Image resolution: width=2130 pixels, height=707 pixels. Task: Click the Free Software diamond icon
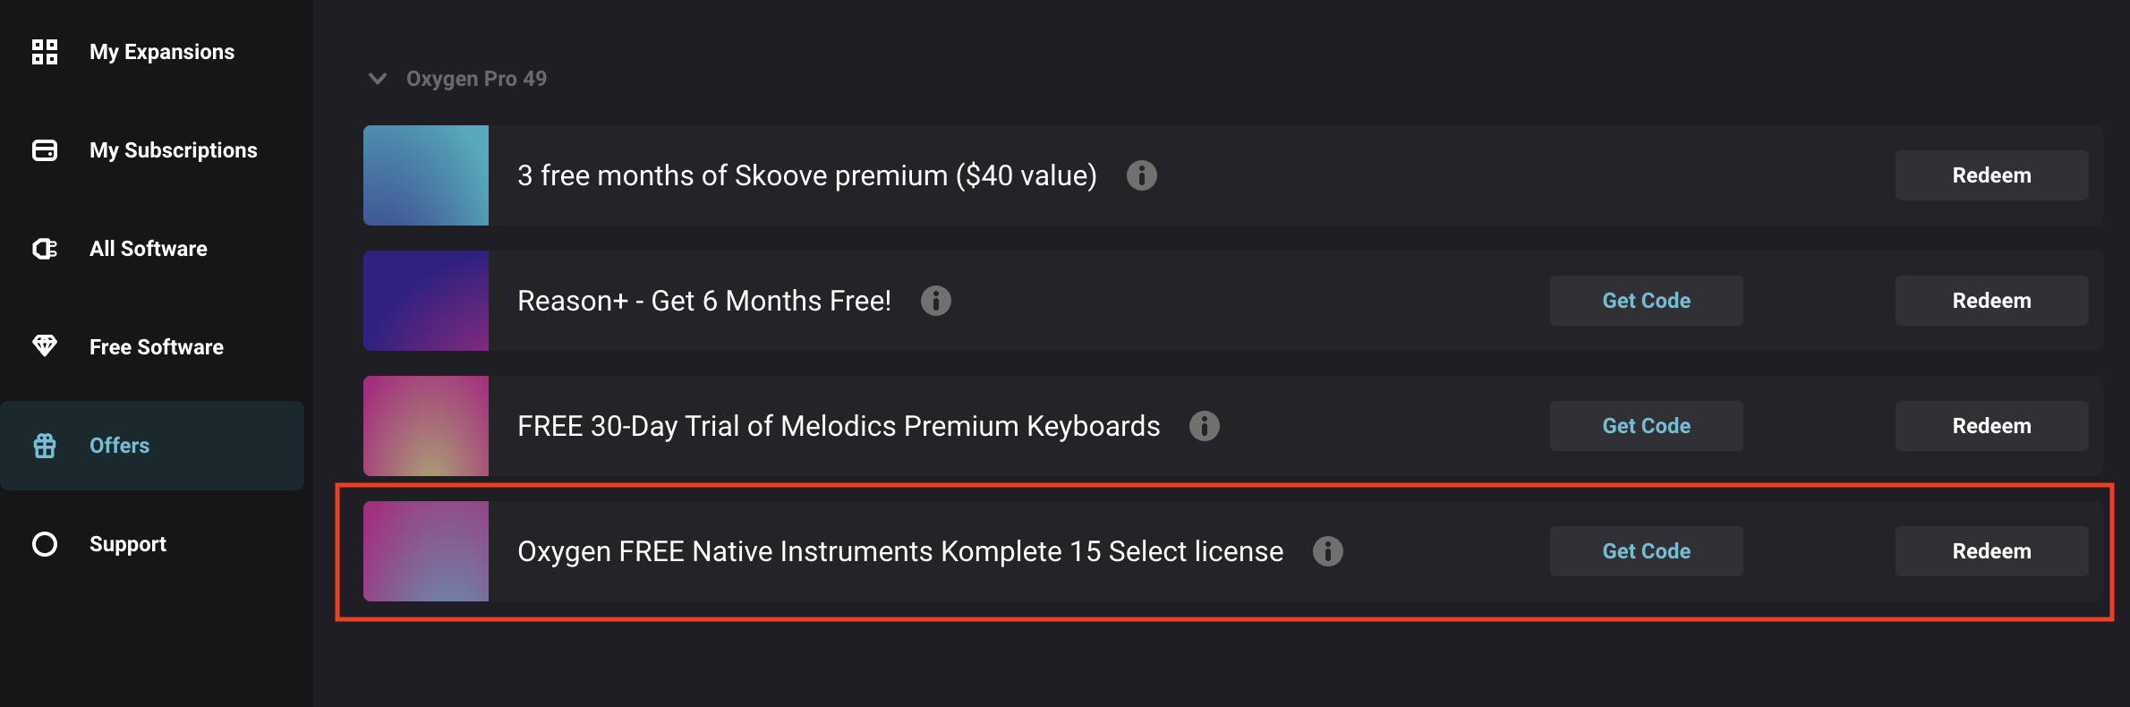pyautogui.click(x=45, y=345)
